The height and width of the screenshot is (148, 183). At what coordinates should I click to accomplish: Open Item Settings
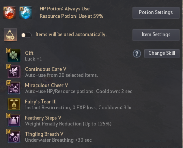tap(156, 35)
